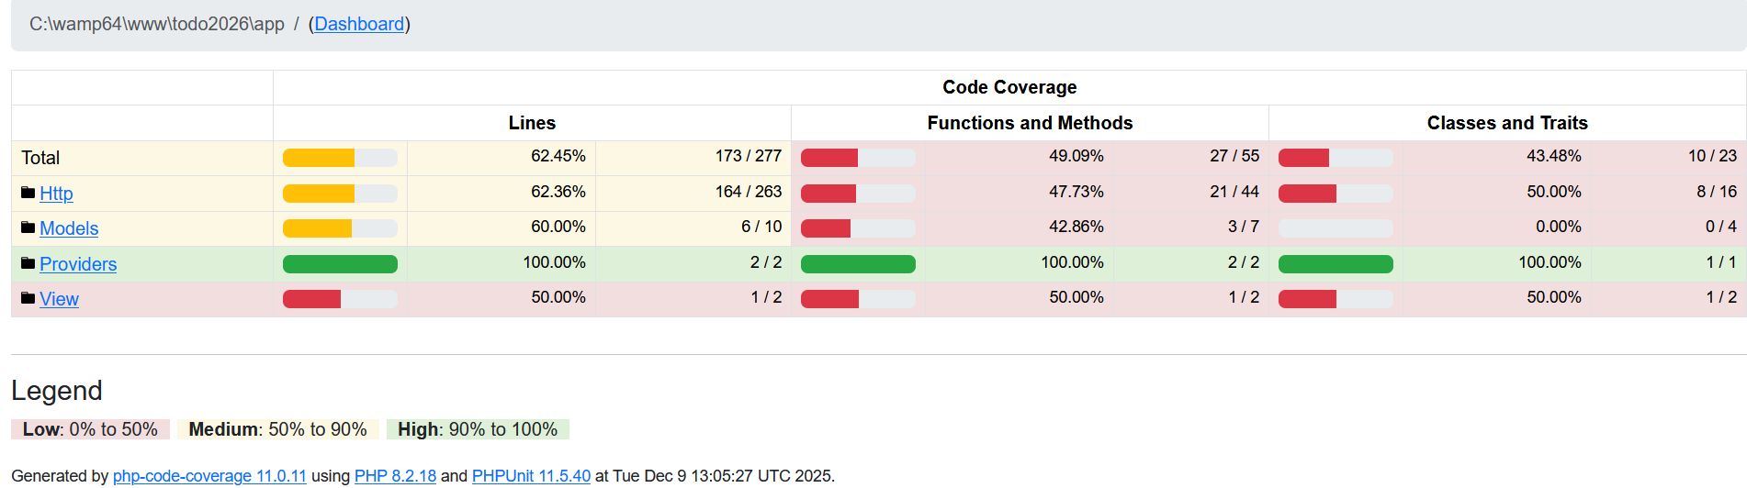Click the folder icon beside Models

pos(28,227)
